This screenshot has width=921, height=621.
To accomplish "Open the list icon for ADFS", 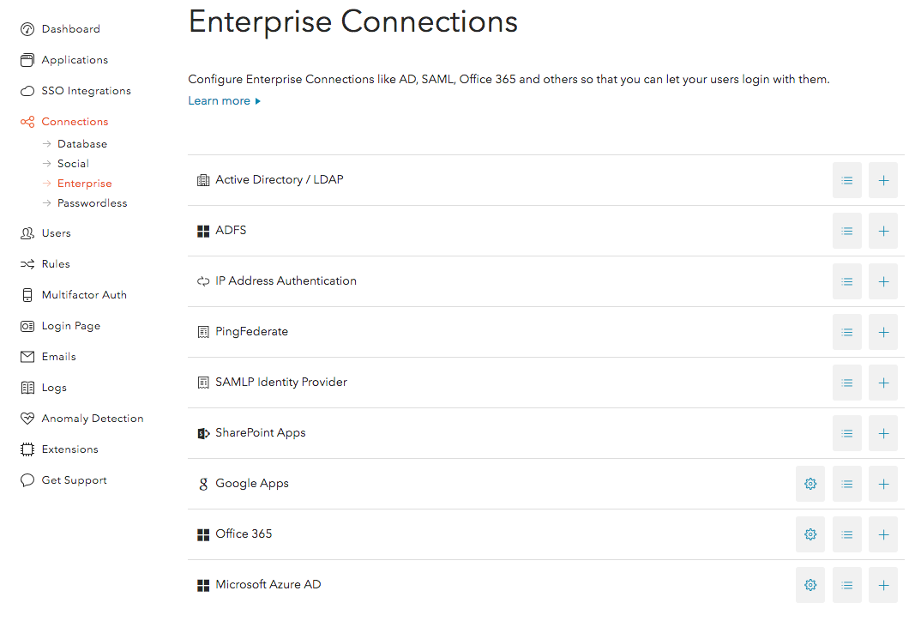I will [847, 231].
